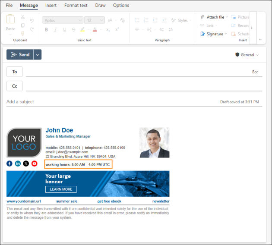Click the Change Case aA icon

110,20
